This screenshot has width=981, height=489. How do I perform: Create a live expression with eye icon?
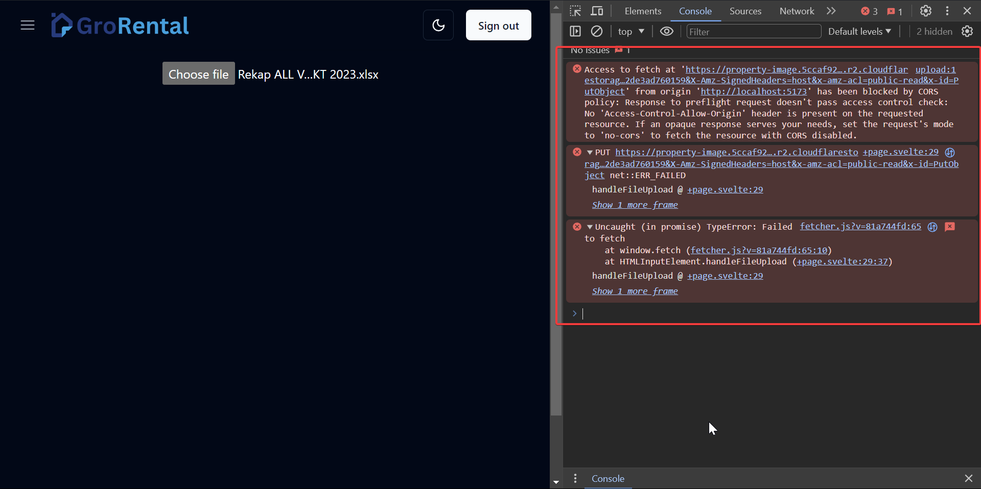point(666,31)
